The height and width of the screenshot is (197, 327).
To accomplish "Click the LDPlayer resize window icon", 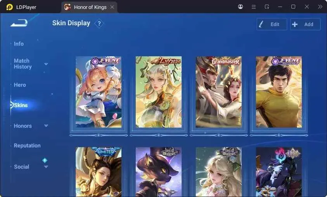I will (267, 7).
